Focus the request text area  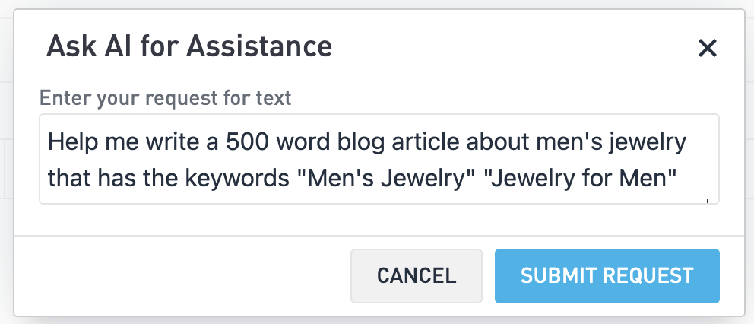(x=379, y=160)
